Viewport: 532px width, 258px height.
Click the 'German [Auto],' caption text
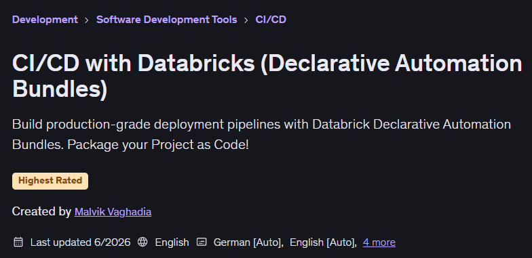[x=248, y=242]
